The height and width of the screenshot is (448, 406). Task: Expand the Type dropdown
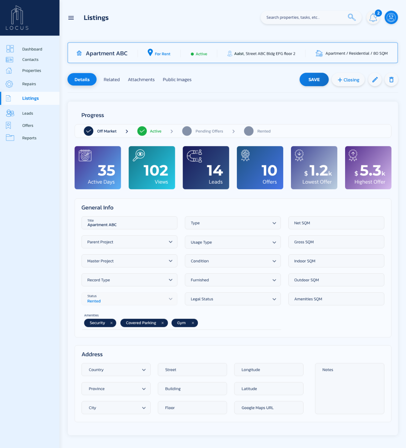coord(233,223)
